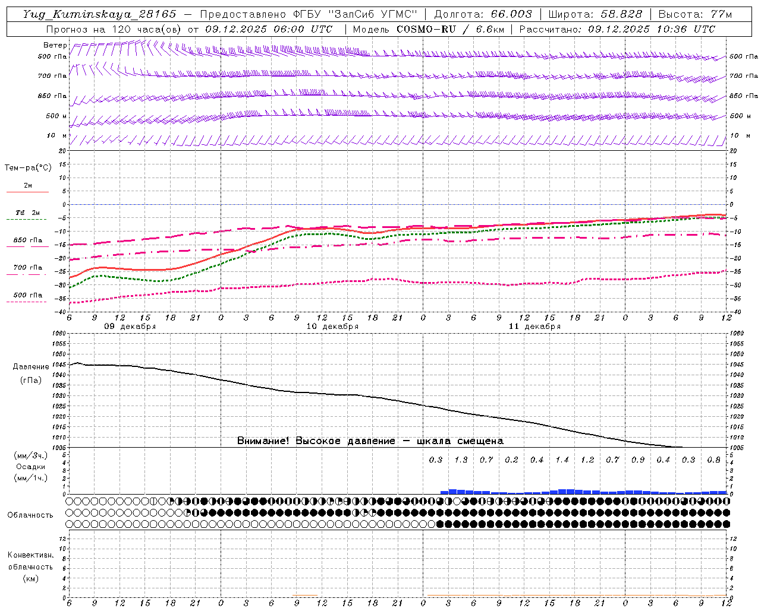Select the '500 гПа' temperature legend entry
The height and width of the screenshot is (608, 761).
(27, 295)
